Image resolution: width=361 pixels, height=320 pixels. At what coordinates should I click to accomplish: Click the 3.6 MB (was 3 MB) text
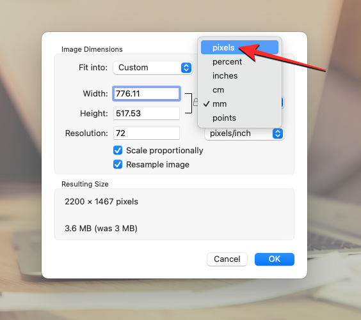101,228
